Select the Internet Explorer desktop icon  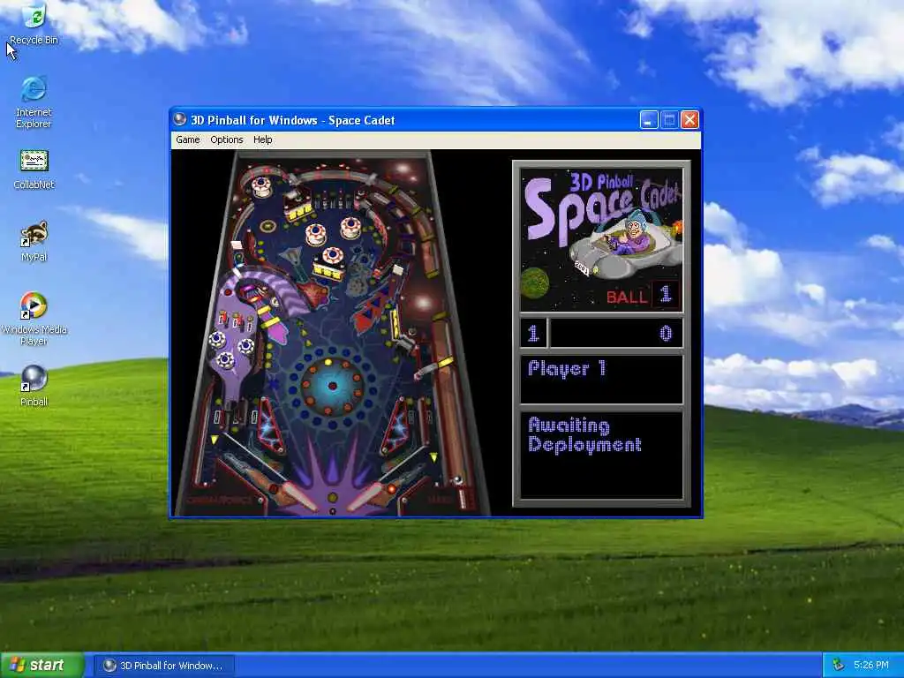(34, 102)
